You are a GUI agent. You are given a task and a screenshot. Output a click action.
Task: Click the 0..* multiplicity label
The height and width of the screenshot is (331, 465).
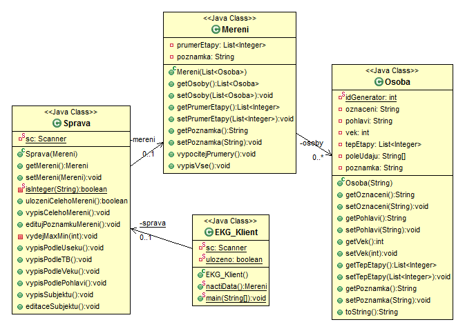click(318, 157)
